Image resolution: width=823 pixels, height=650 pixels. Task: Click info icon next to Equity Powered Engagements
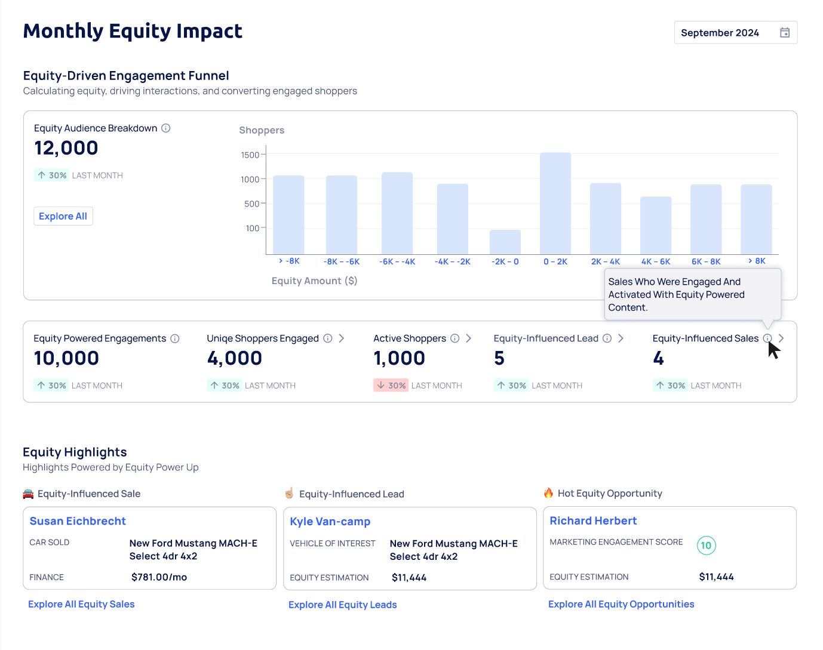click(175, 338)
